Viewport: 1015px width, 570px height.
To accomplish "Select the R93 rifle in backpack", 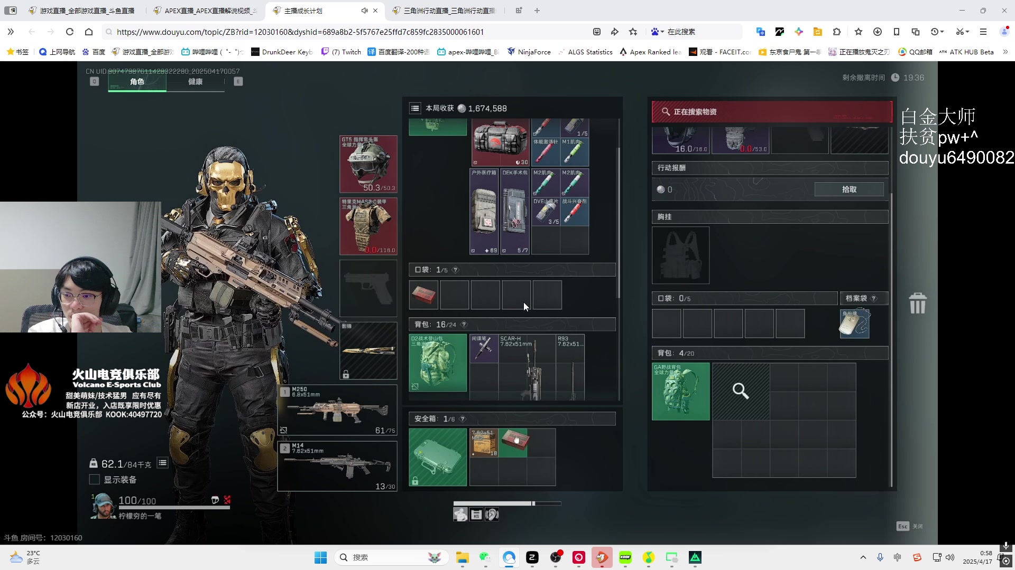I will click(570, 367).
